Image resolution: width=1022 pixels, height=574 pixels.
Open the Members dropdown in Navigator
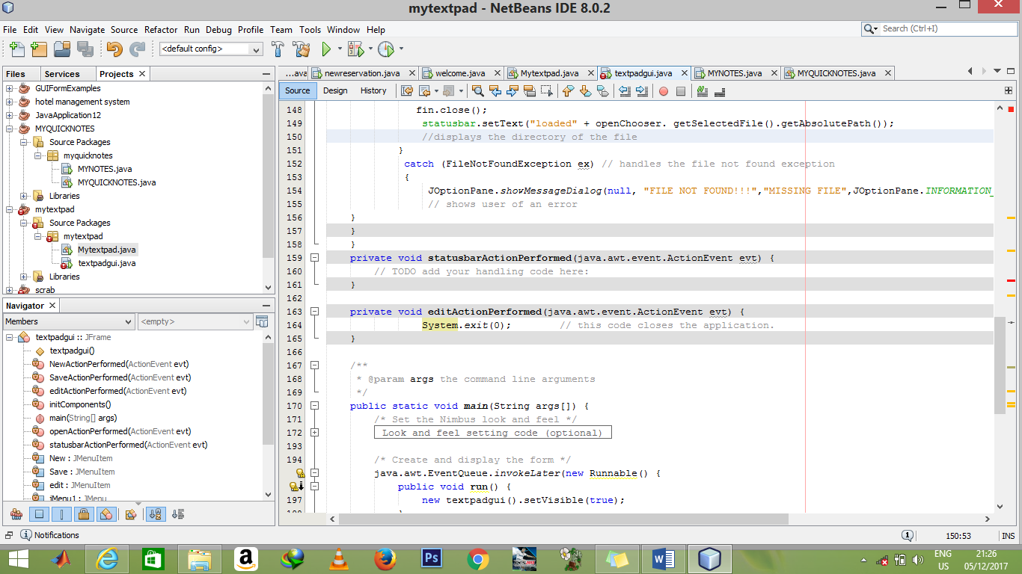click(x=69, y=321)
